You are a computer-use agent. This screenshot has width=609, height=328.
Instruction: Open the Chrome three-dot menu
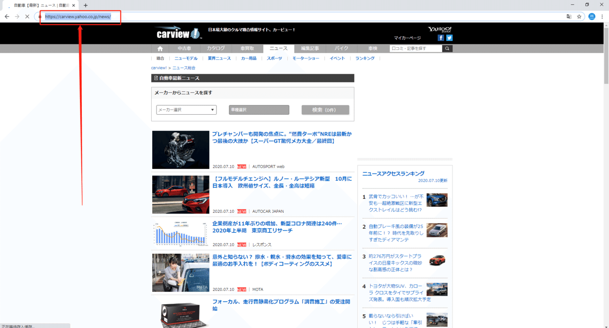point(602,16)
